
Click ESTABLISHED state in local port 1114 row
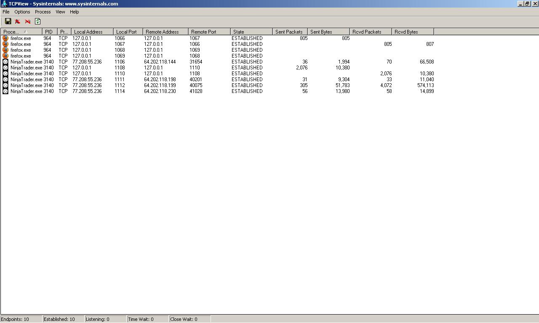point(247,91)
